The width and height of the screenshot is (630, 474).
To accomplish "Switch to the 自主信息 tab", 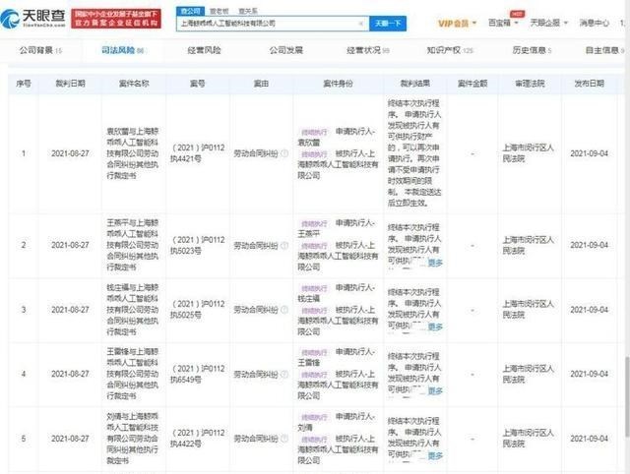I will click(x=604, y=50).
